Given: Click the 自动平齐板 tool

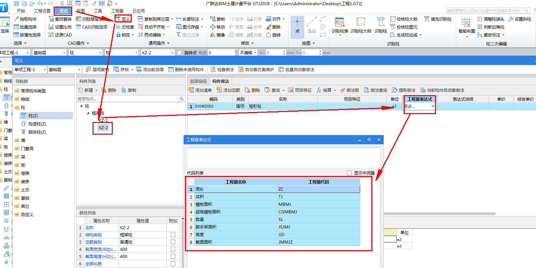Looking at the screenshot, I should coord(154,27).
